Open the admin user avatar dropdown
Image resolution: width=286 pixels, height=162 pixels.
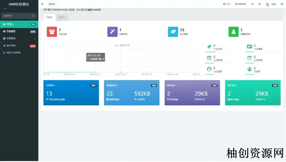click(x=270, y=4)
